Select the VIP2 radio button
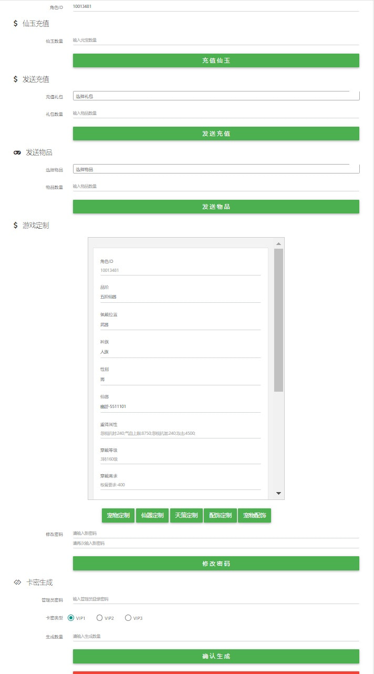The width and height of the screenshot is (374, 674). point(99,618)
